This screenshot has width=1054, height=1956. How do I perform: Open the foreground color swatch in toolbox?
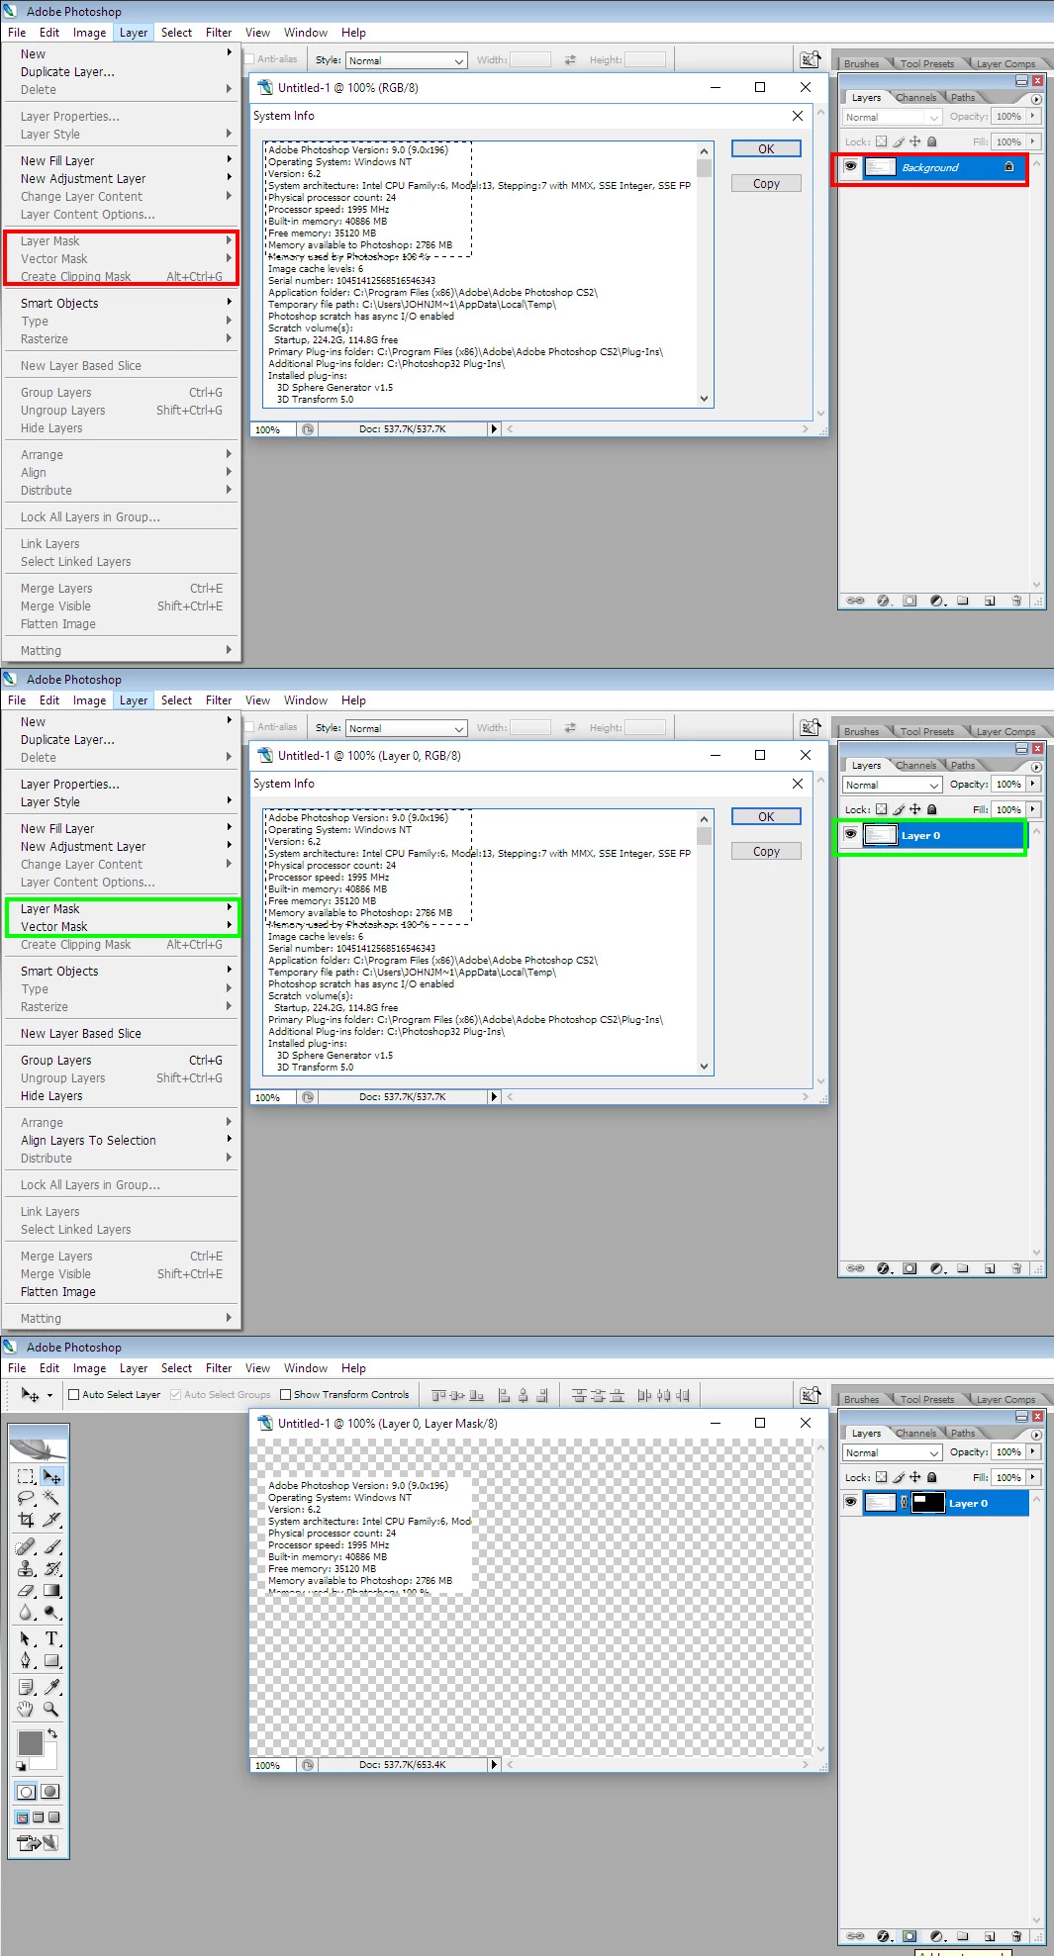pyautogui.click(x=30, y=1743)
